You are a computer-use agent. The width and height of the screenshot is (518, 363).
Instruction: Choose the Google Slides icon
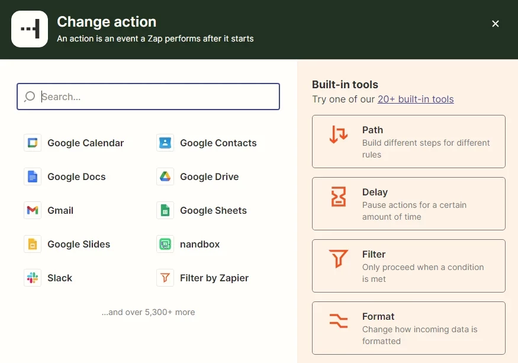(33, 244)
